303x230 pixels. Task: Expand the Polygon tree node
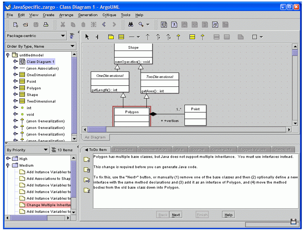coord(15,88)
